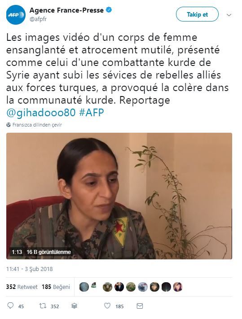
Task: Click the envelope direct message icon
Action: pyautogui.click(x=140, y=306)
